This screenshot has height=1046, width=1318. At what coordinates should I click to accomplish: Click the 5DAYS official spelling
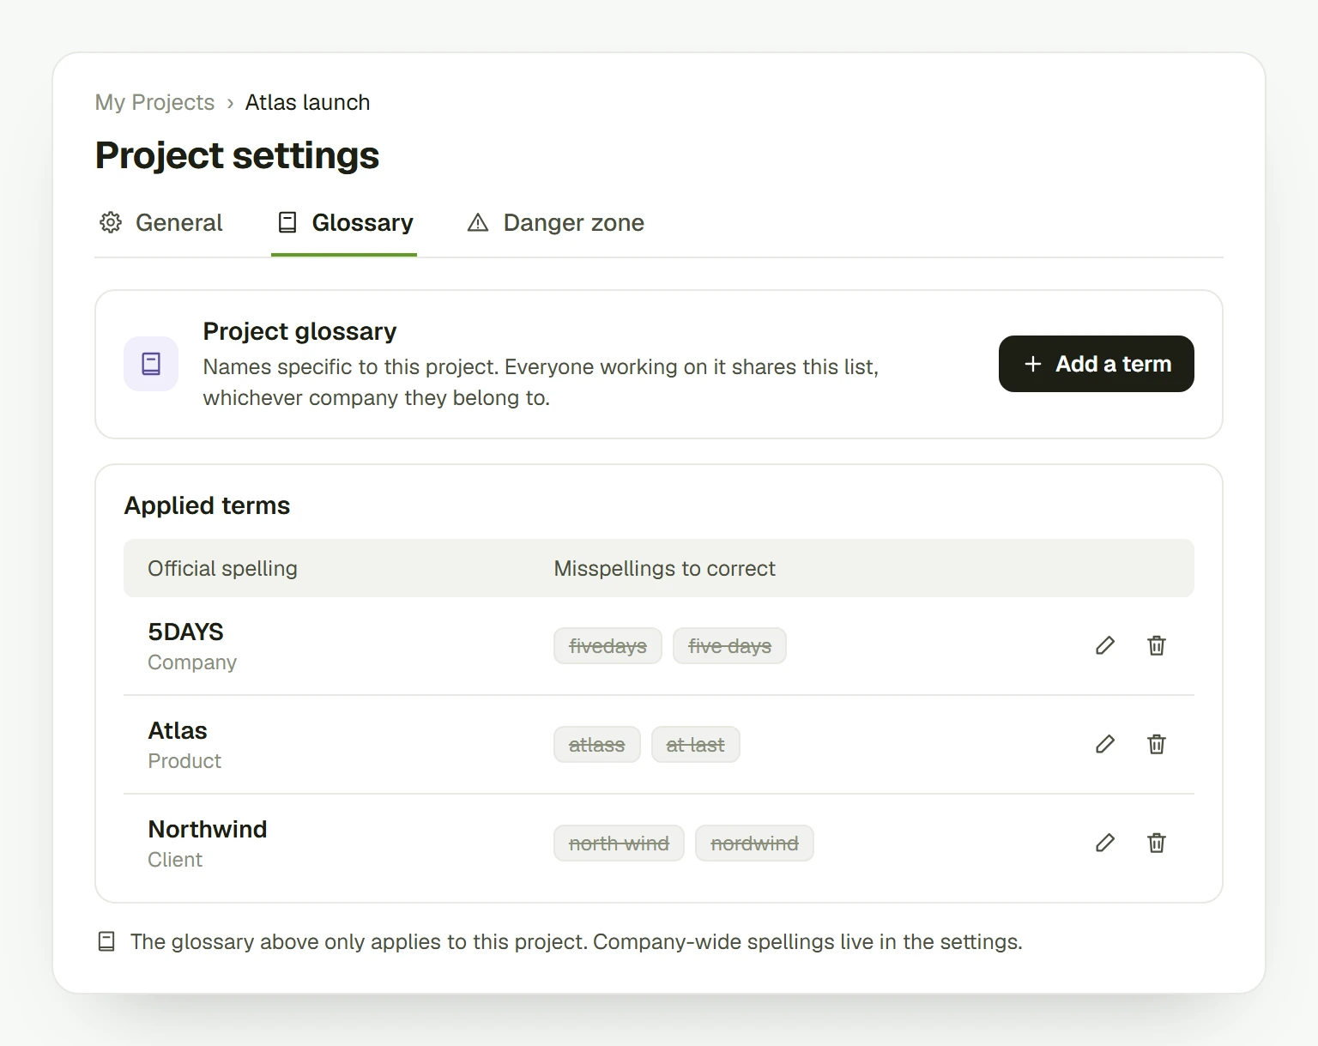click(185, 632)
